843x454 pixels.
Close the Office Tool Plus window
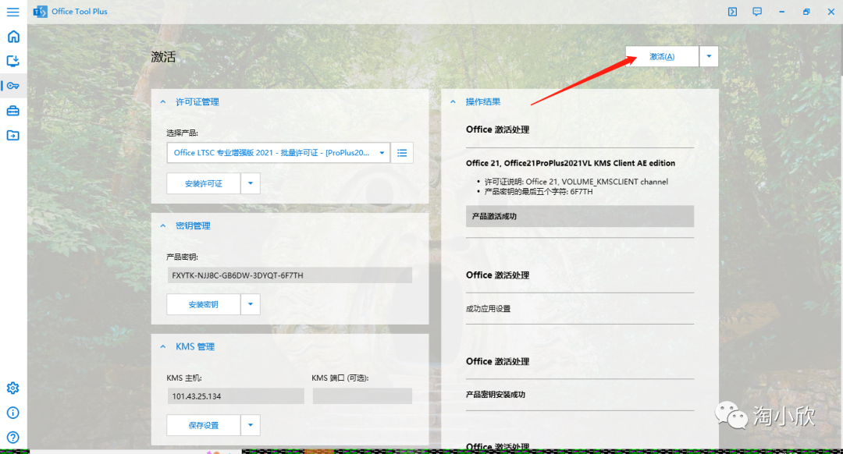point(831,11)
